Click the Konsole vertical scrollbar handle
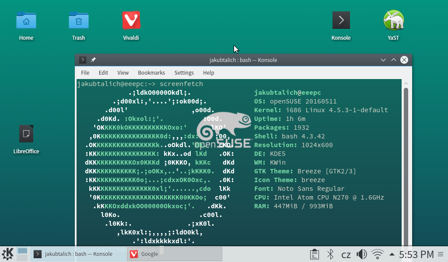Viewport: 448px width, 262px height. [406, 168]
